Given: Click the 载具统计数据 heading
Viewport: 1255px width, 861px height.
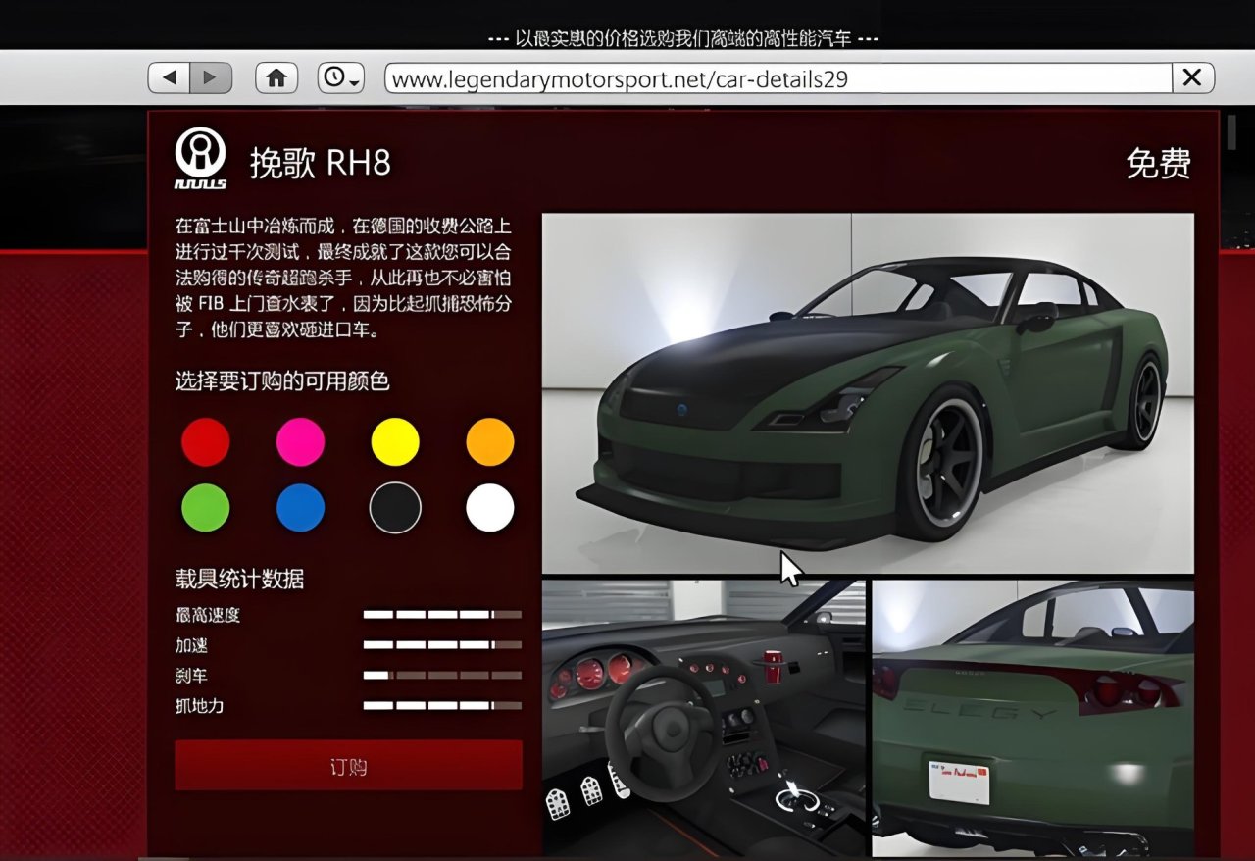Looking at the screenshot, I should pyautogui.click(x=240, y=579).
